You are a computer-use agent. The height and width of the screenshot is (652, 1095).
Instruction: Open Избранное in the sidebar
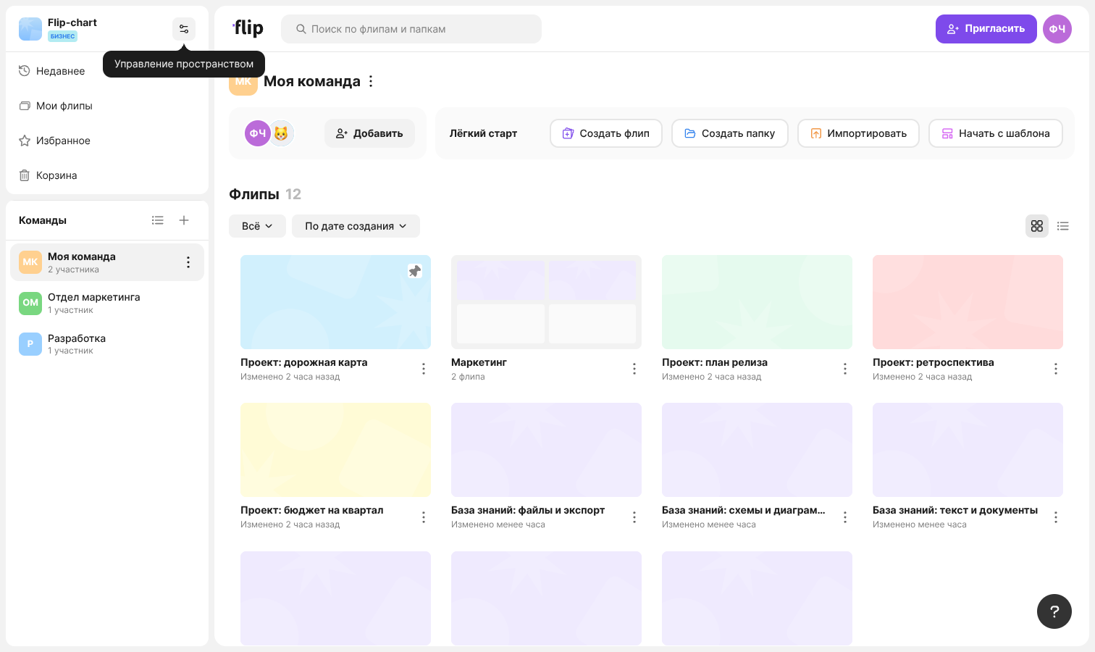107,141
